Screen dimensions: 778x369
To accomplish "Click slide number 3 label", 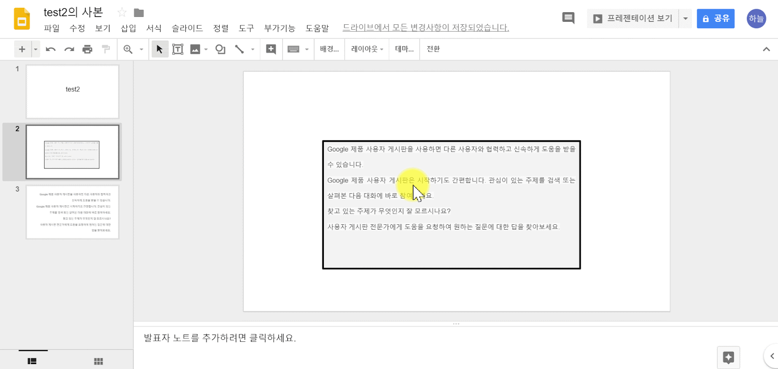I will [x=17, y=189].
